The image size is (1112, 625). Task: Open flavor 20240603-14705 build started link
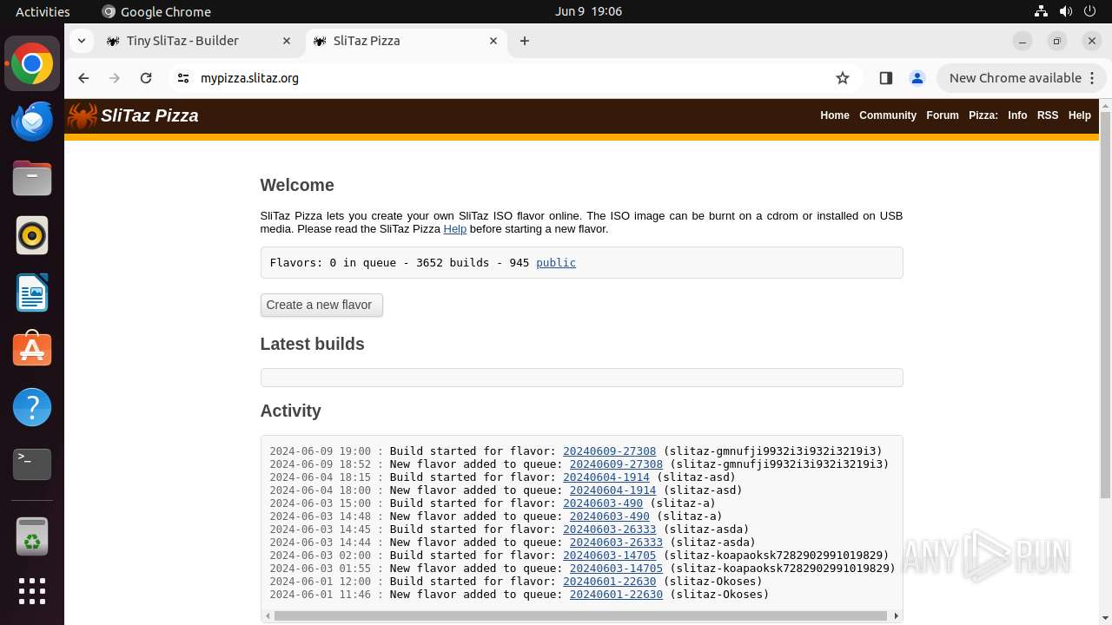tap(610, 556)
